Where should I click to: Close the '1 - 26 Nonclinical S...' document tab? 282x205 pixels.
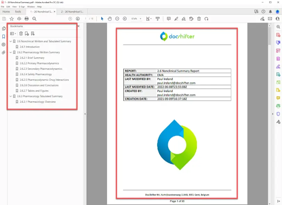(55, 12)
